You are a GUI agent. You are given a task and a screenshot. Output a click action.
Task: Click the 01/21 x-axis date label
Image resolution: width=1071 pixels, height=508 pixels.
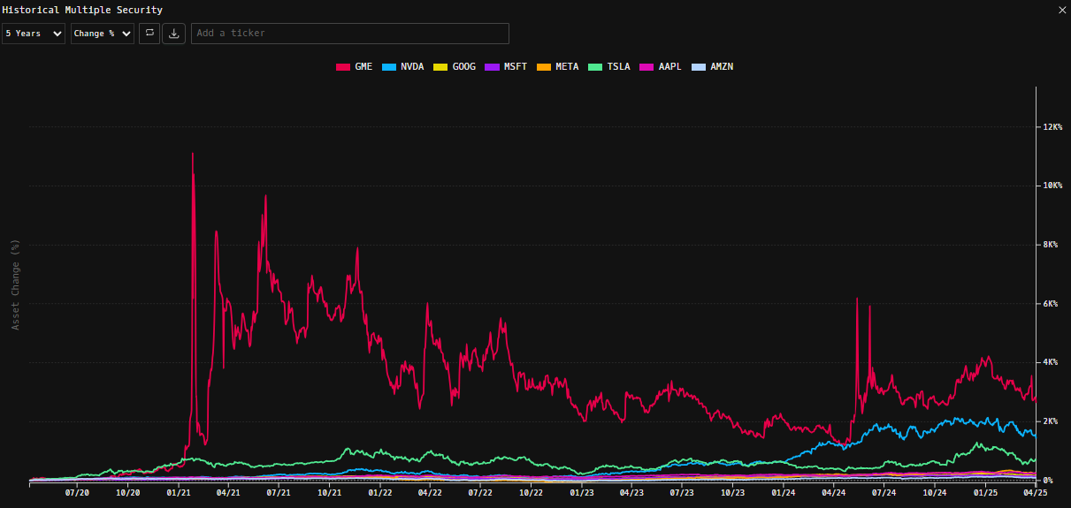180,493
